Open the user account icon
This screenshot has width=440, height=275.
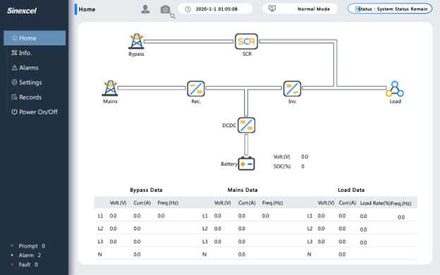click(145, 9)
